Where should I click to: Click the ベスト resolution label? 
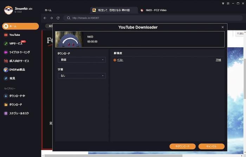[120, 60]
